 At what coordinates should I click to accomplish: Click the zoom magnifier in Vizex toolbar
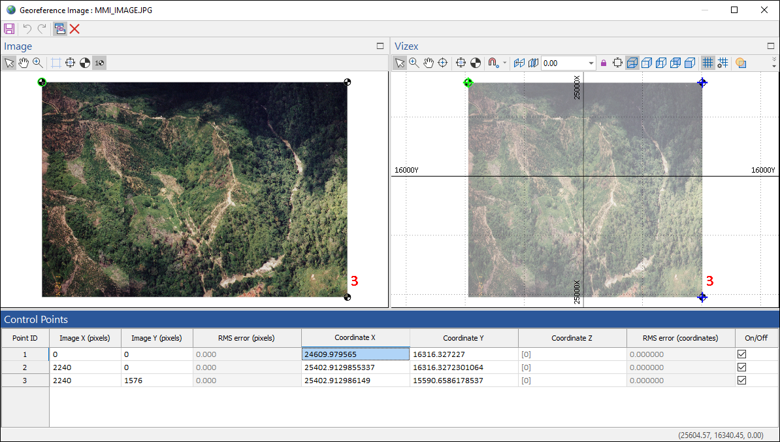tap(414, 63)
